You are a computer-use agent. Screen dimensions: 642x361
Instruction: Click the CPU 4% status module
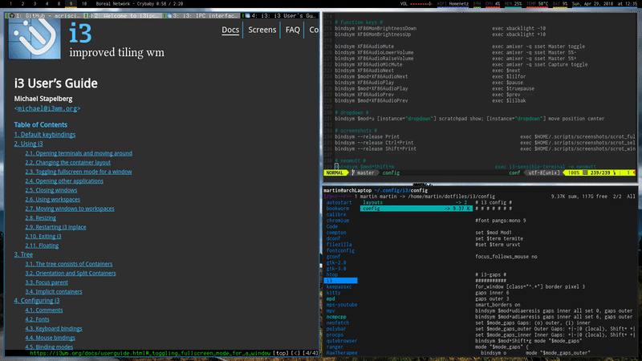493,4
